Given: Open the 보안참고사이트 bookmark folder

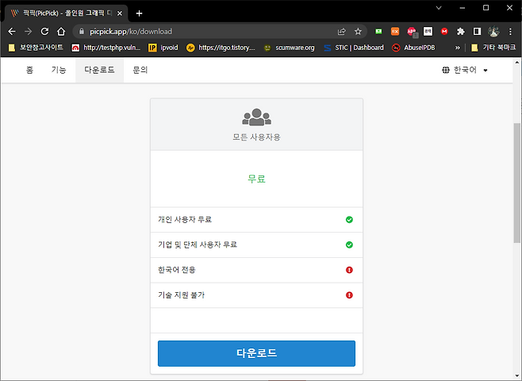Looking at the screenshot, I should (36, 48).
